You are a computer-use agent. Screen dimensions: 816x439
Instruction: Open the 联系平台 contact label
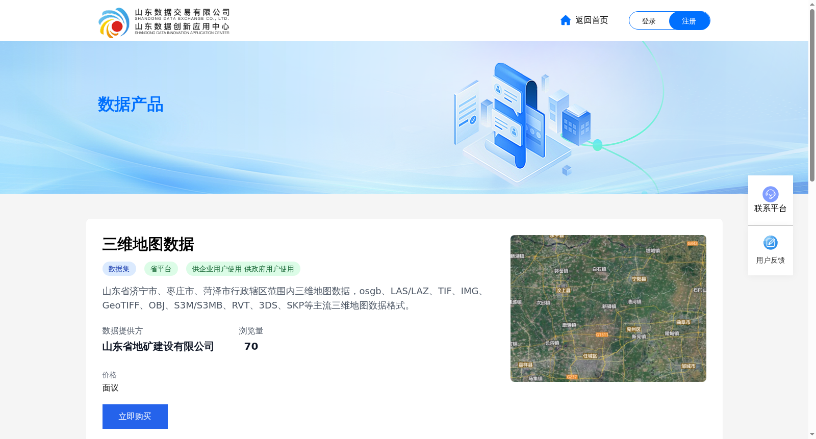pyautogui.click(x=770, y=209)
